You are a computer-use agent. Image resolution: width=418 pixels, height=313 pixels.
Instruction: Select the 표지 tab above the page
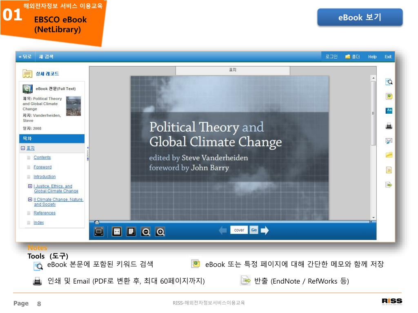(233, 70)
